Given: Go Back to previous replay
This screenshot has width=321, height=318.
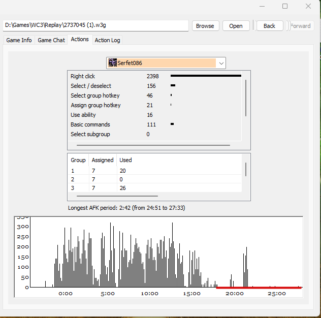Looking at the screenshot, I should (x=269, y=26).
